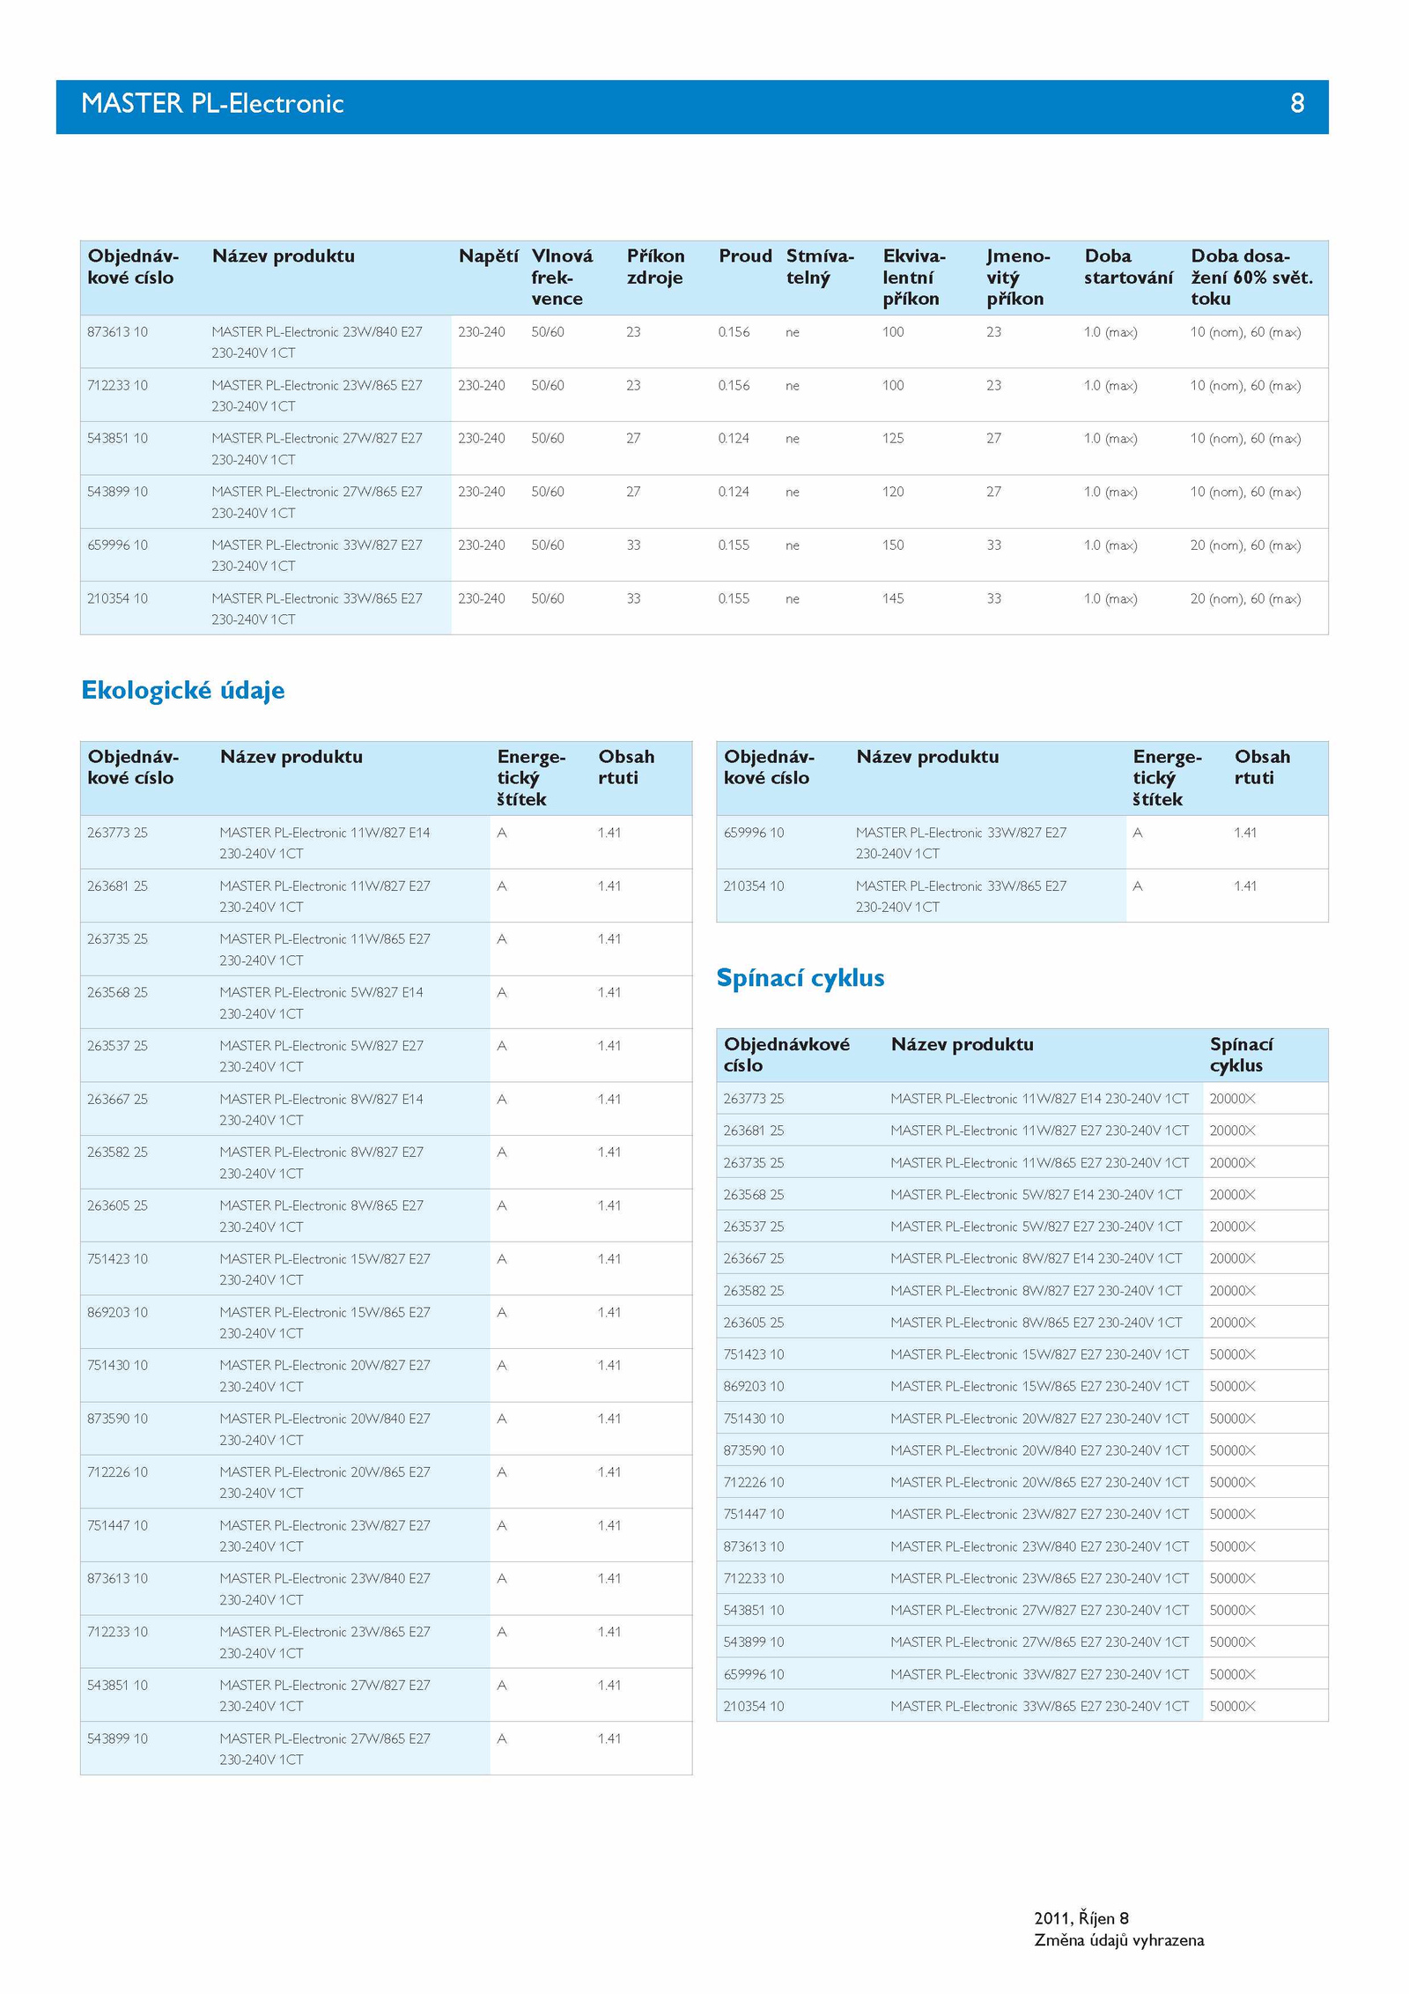
Task: Click equivalent power value 125 in the top table
Action: (893, 439)
